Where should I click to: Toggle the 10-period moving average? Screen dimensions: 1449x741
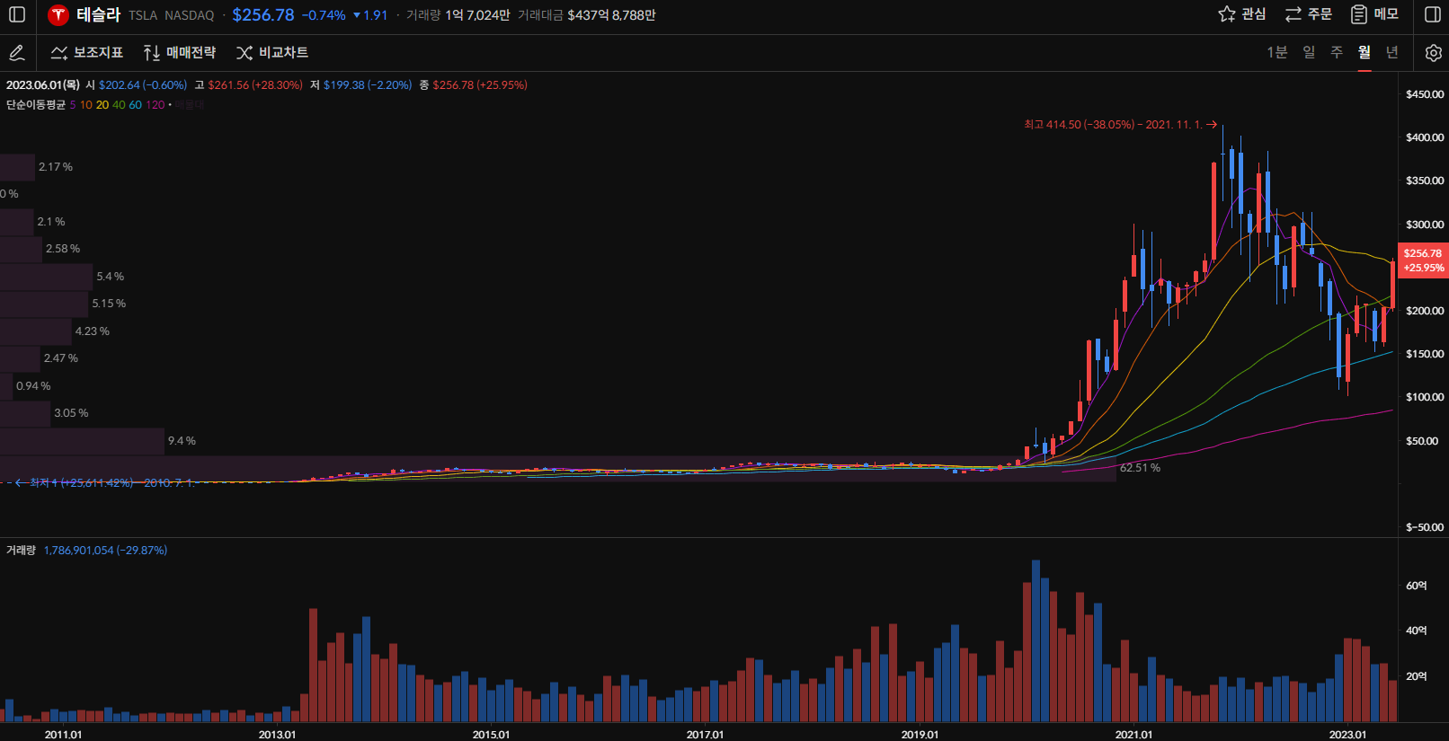(x=86, y=105)
